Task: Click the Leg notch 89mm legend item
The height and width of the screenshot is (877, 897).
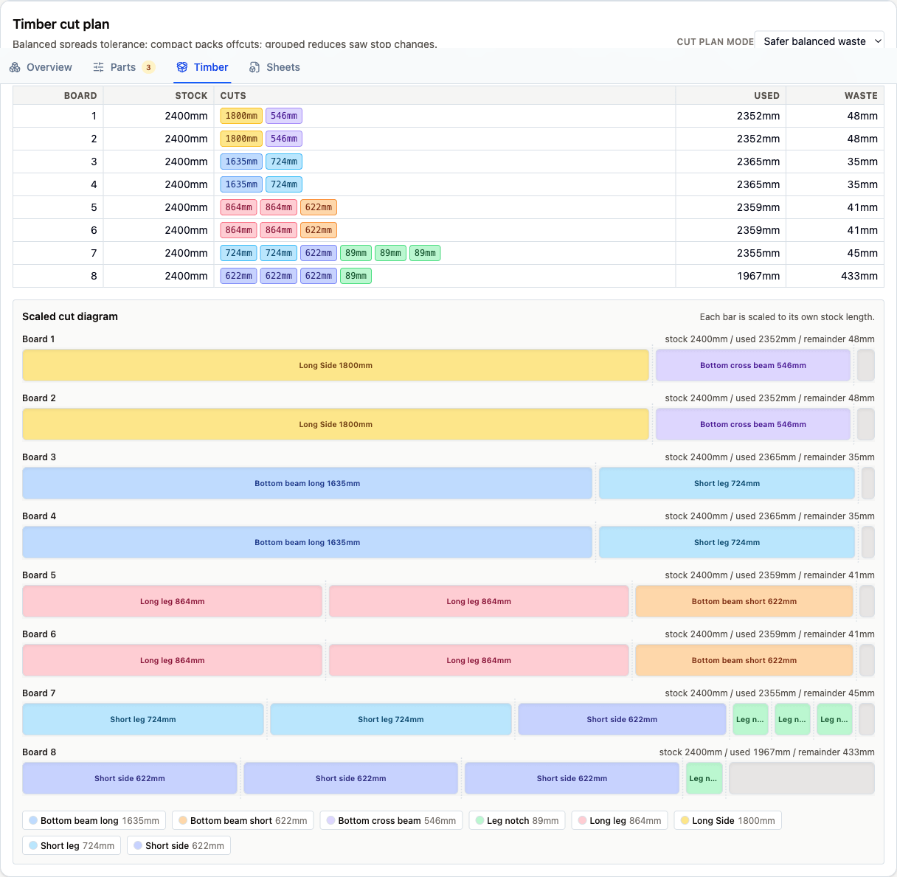Action: pos(517,820)
